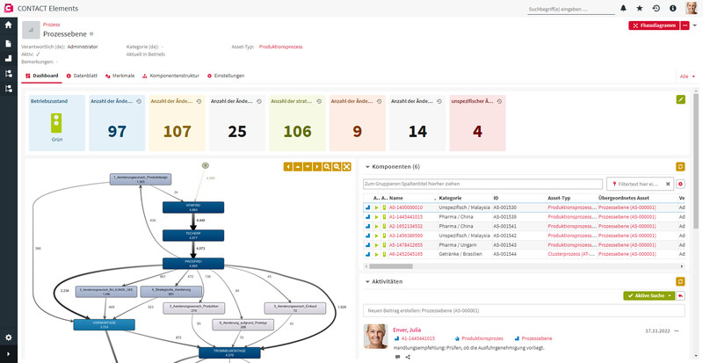Open the Aktive Suche dropdown arrow
This screenshot has width=703, height=363.
(x=670, y=295)
